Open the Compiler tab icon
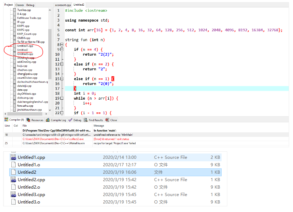 [x=6, y=119]
